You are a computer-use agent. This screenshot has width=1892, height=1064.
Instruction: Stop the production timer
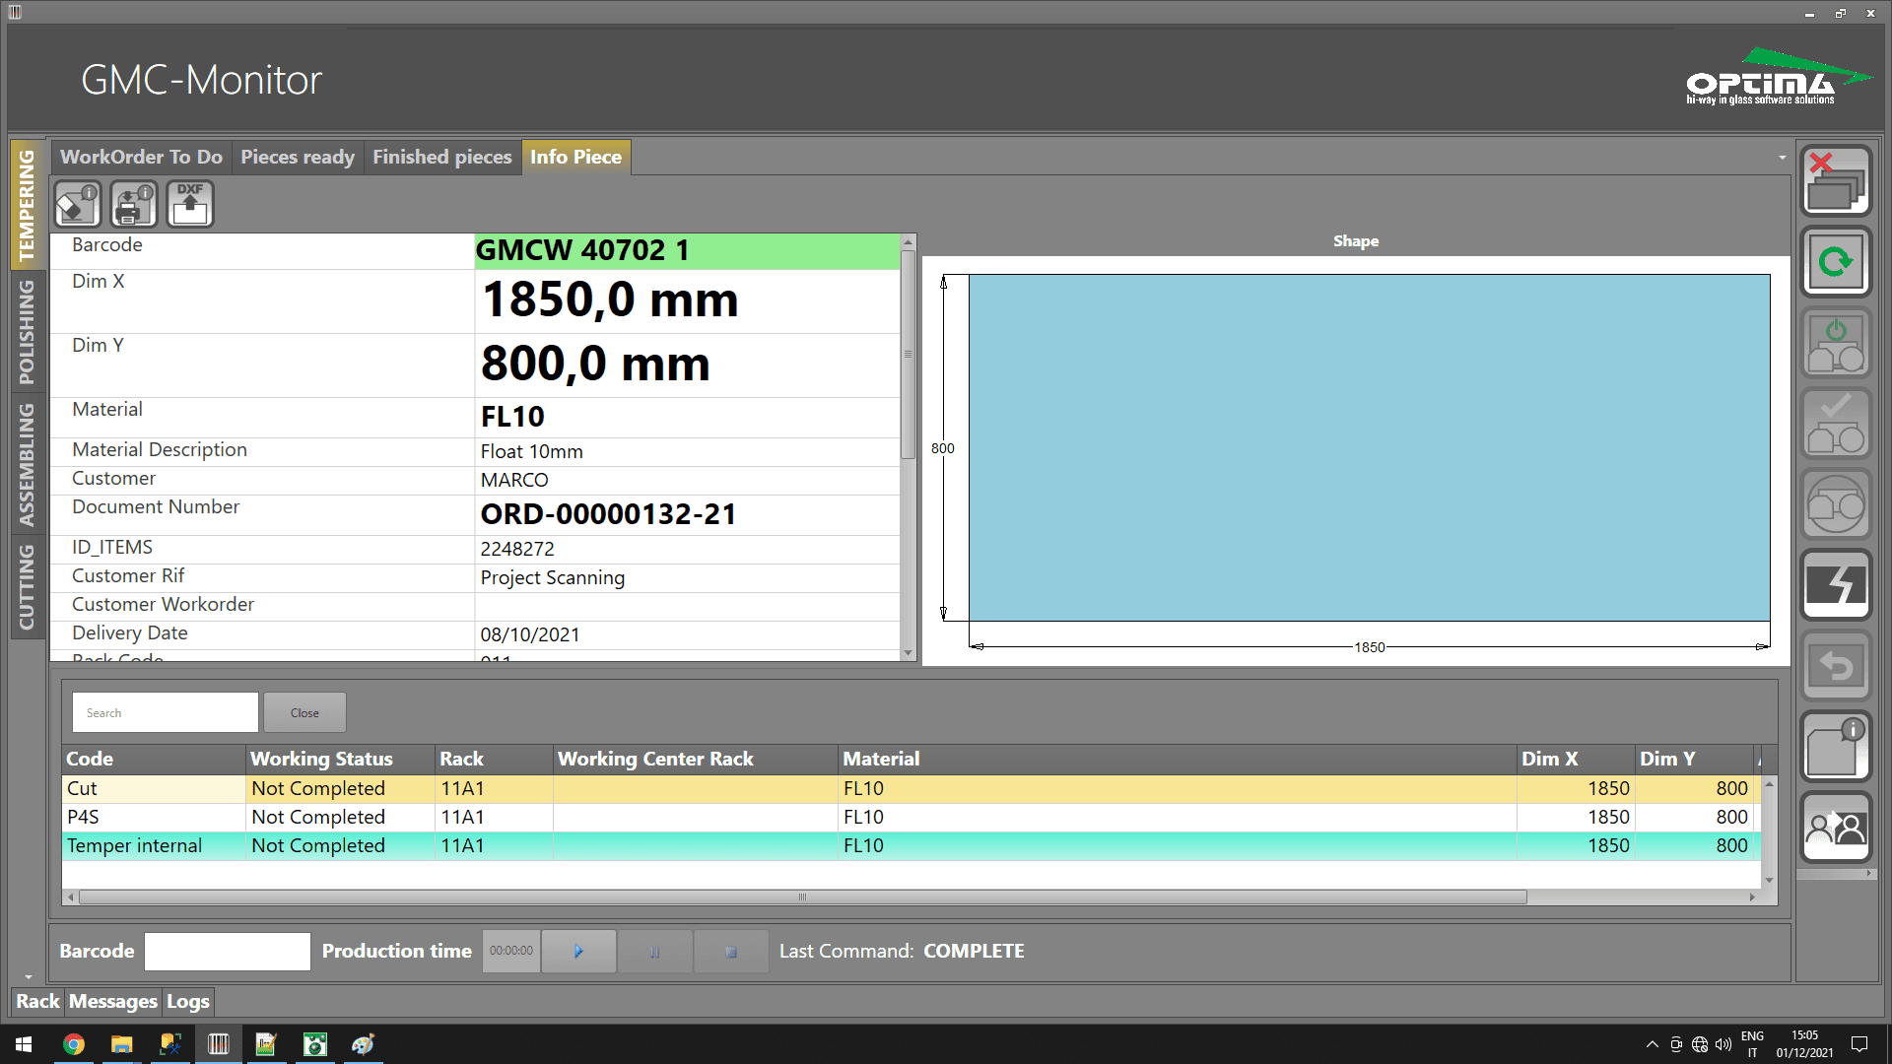731,952
